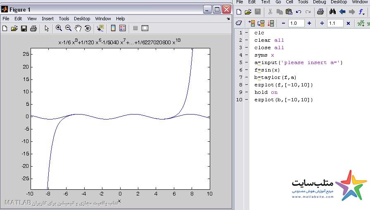The height and width of the screenshot is (210, 370).
Task: Maximize the Figure 1 window
Action: pyautogui.click(x=217, y=10)
